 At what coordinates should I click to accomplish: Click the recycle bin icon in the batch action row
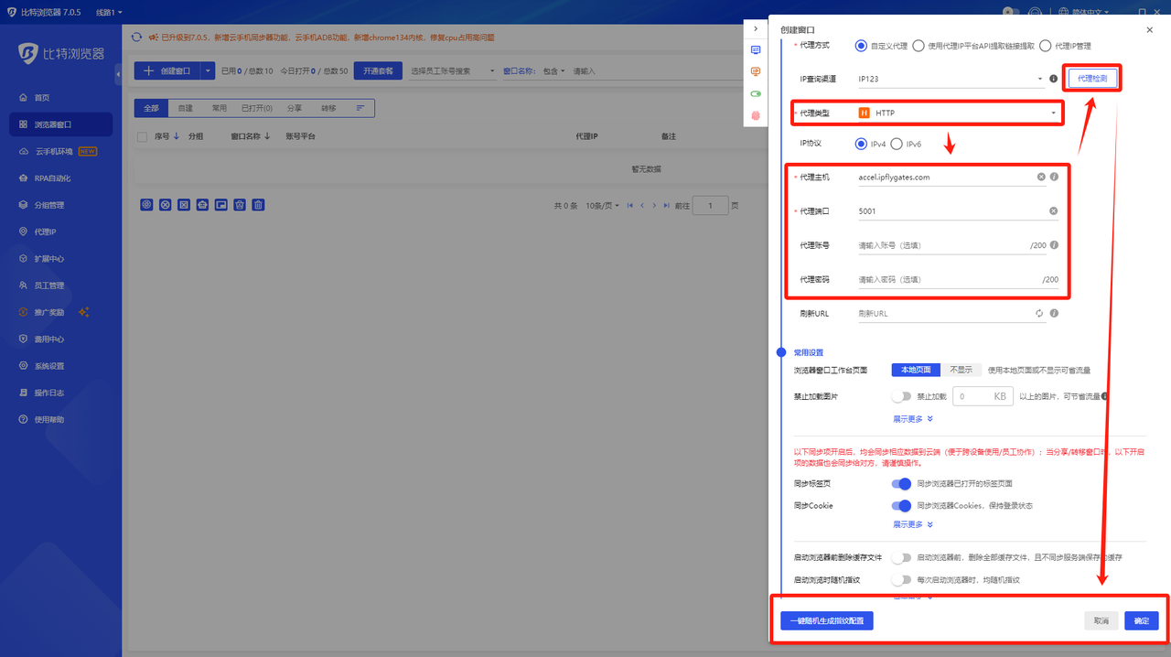pyautogui.click(x=240, y=205)
